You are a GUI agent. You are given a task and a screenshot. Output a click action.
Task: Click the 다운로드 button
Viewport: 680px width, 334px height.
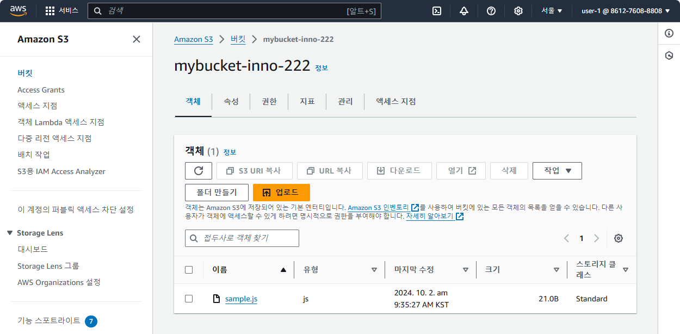point(399,171)
